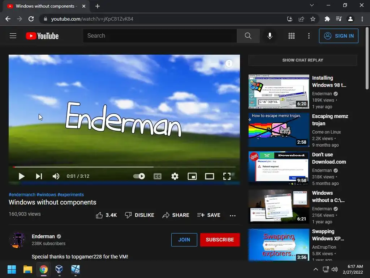The width and height of the screenshot is (370, 278).
Task: Close the YouTube tab
Action: (x=84, y=6)
